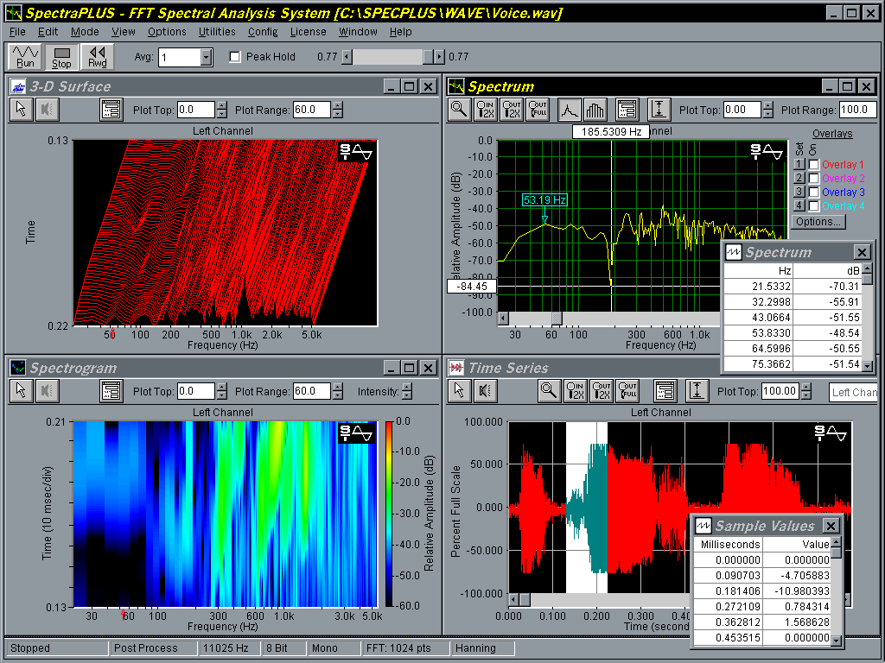Open the properties dialog icon in Time Series toolbar
This screenshot has height=663, width=885.
coord(665,391)
